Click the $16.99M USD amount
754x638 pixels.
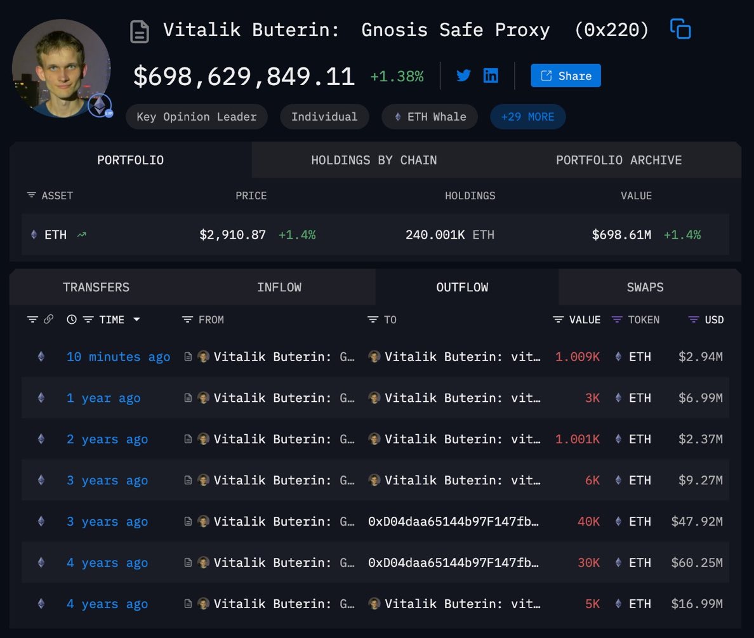point(697,604)
